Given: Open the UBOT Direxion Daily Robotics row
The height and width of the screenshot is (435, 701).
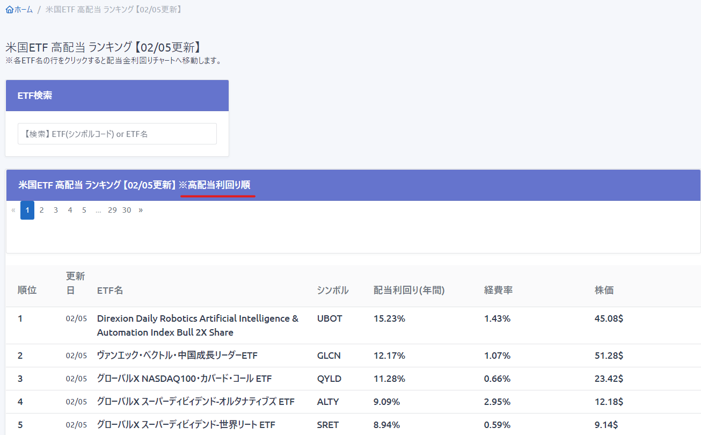Looking at the screenshot, I should [x=198, y=325].
